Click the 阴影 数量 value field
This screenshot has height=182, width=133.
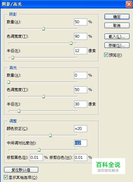coord(81,22)
